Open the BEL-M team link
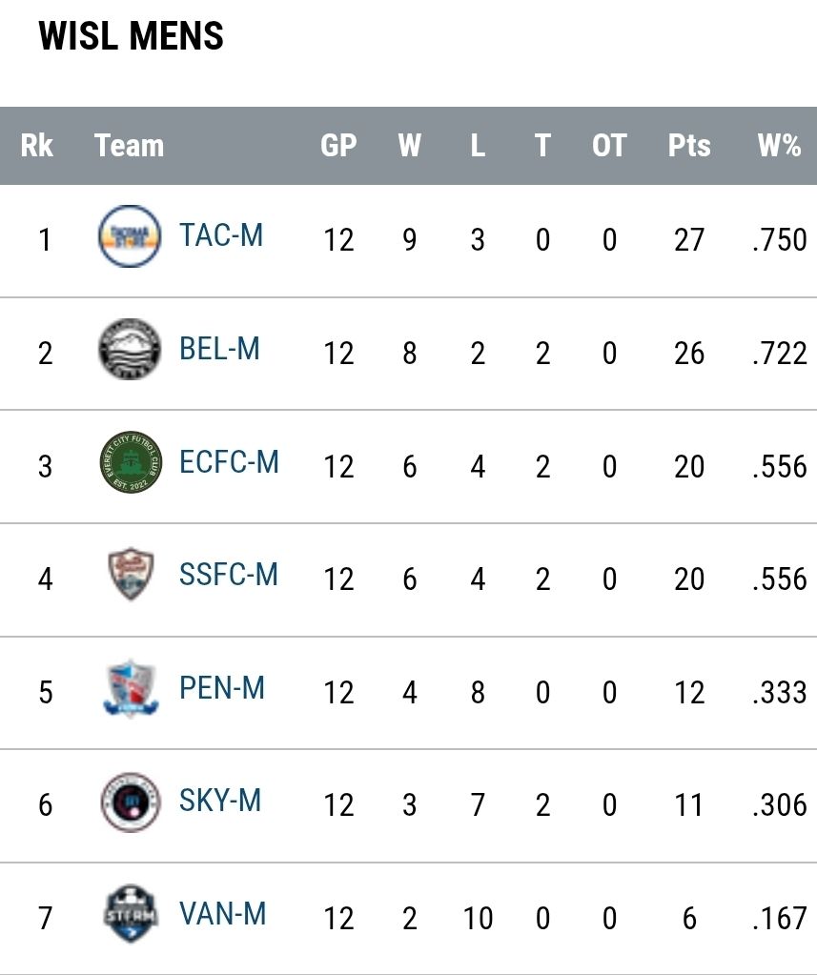This screenshot has height=975, width=817. [219, 349]
